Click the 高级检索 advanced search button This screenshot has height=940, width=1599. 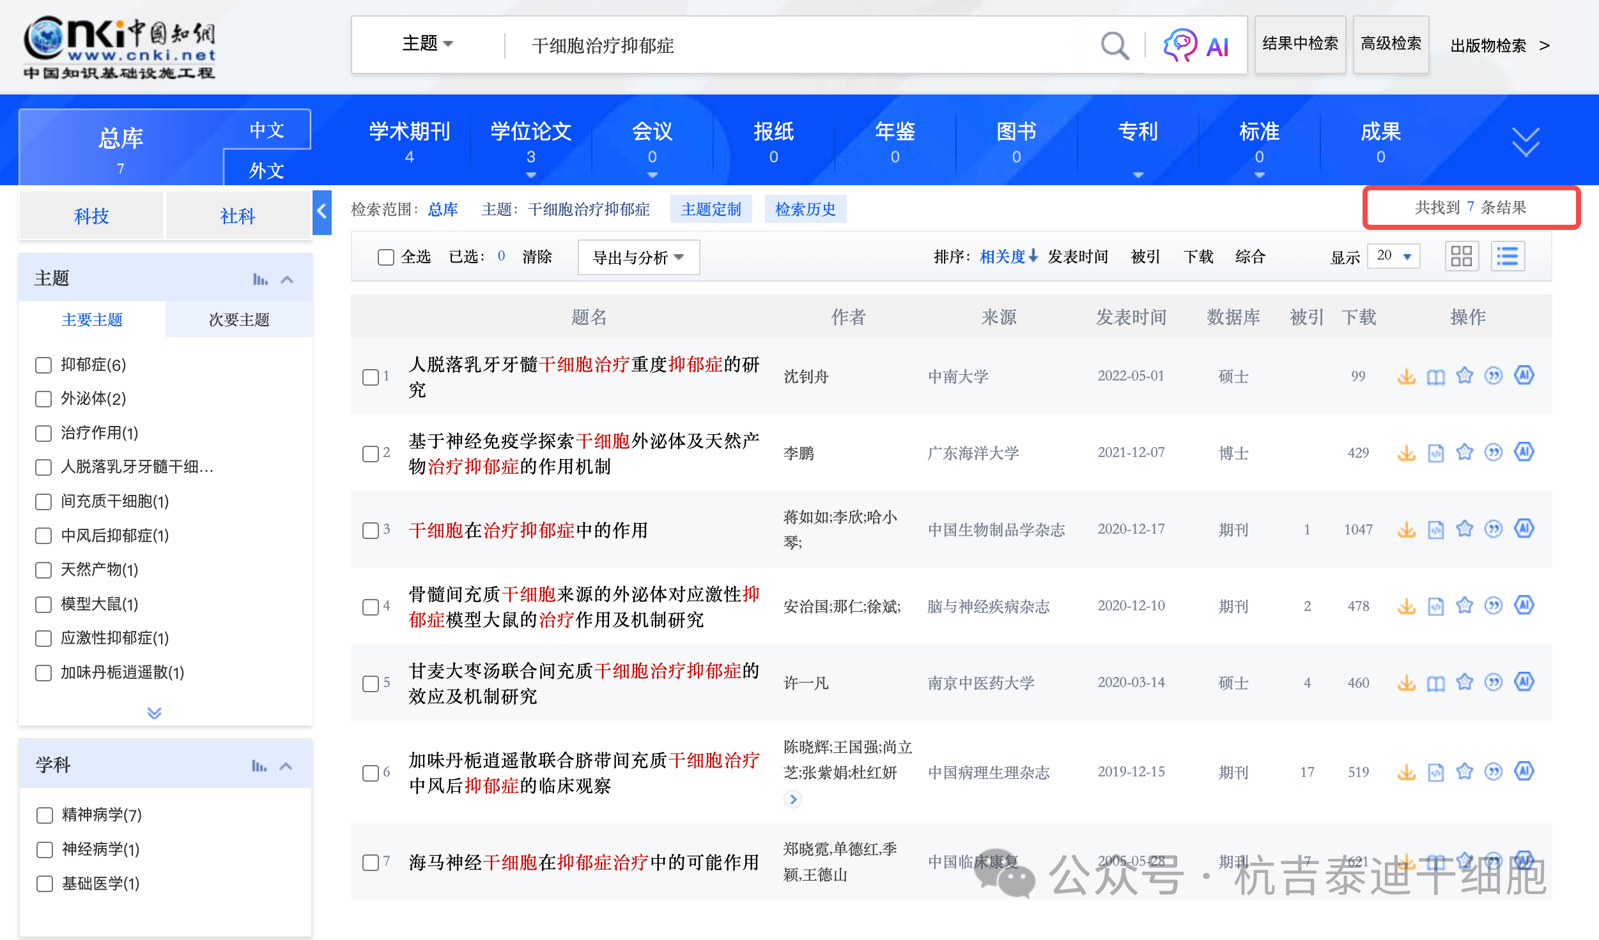coord(1390,45)
